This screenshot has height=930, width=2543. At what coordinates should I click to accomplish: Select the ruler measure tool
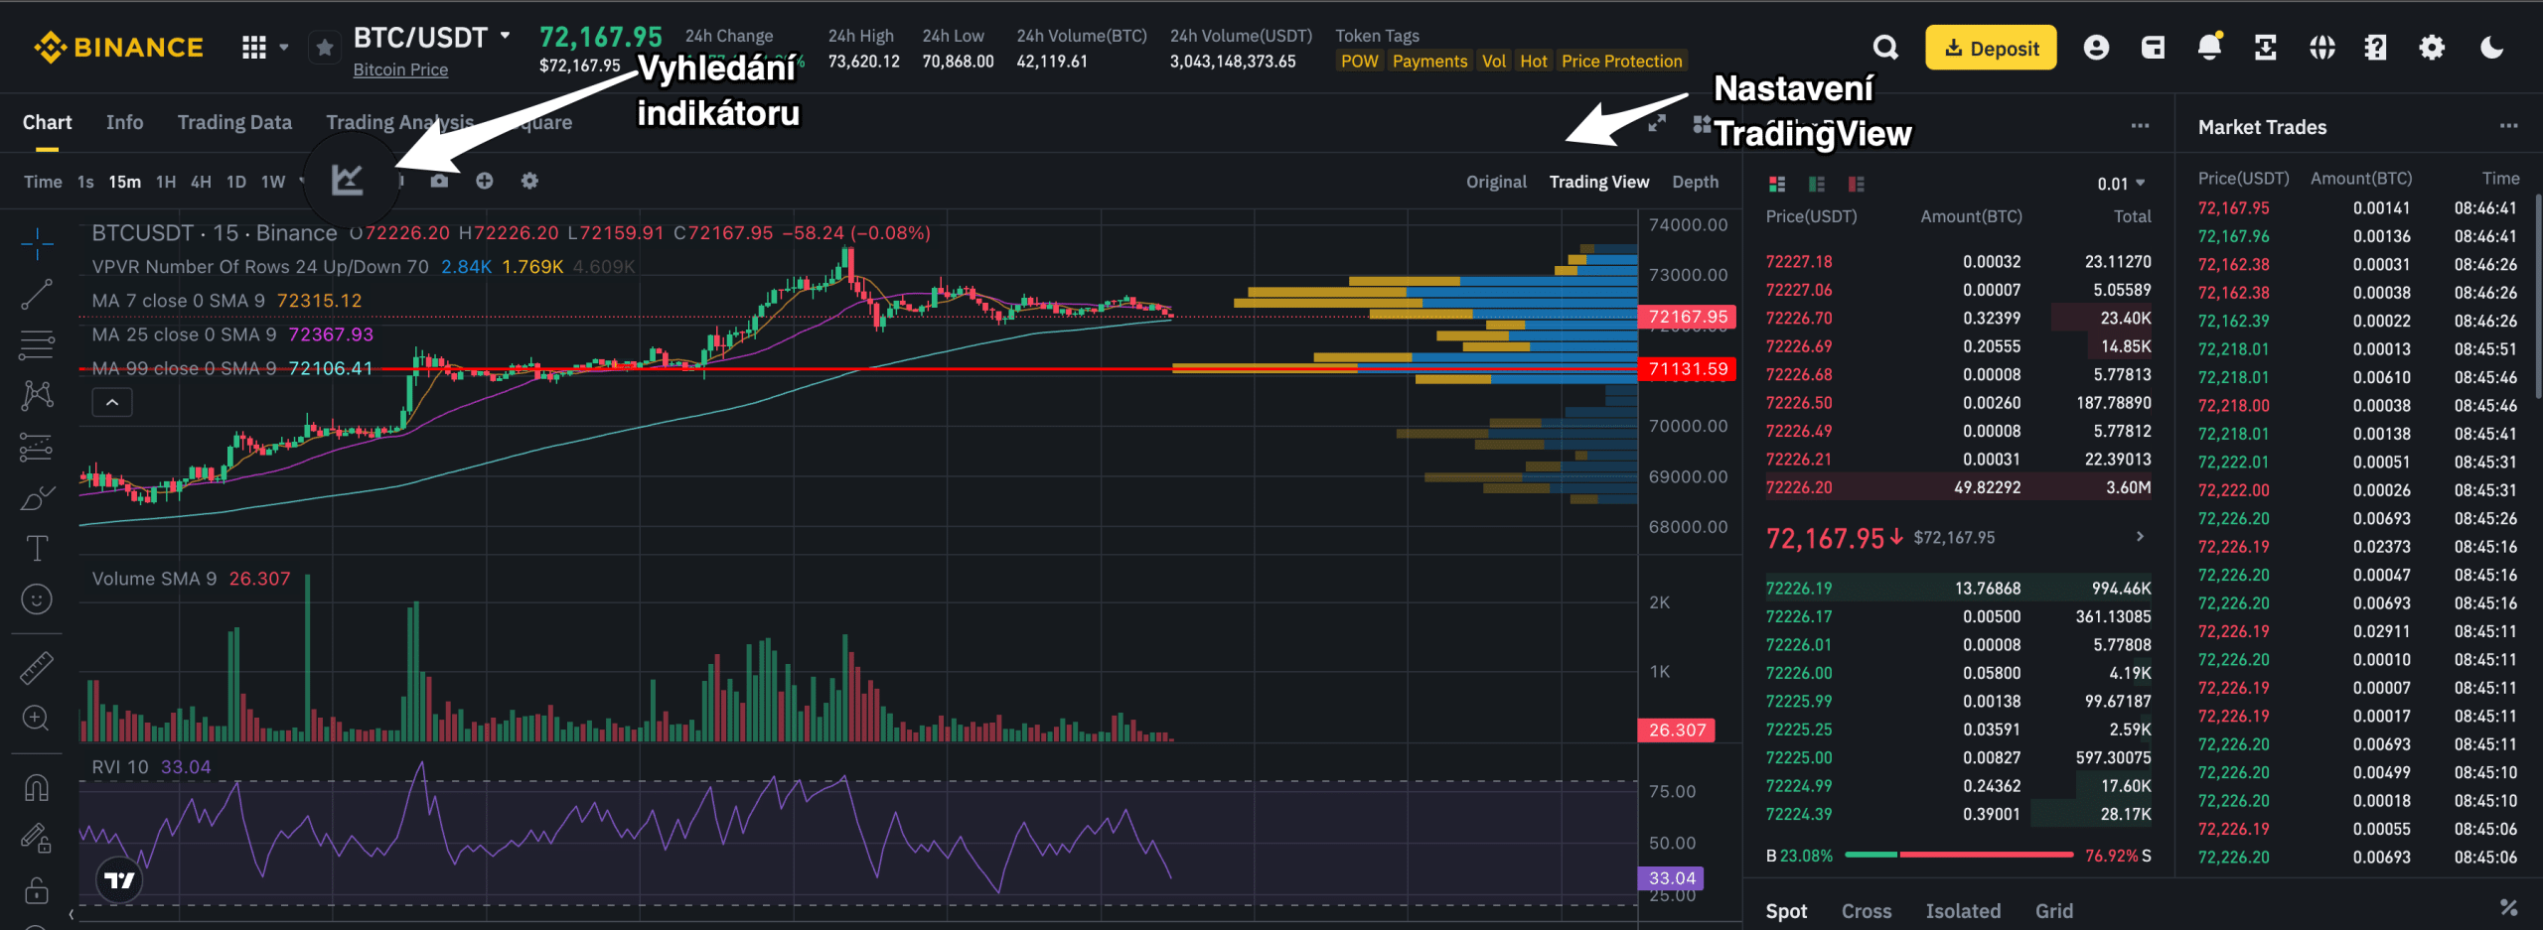coord(37,667)
